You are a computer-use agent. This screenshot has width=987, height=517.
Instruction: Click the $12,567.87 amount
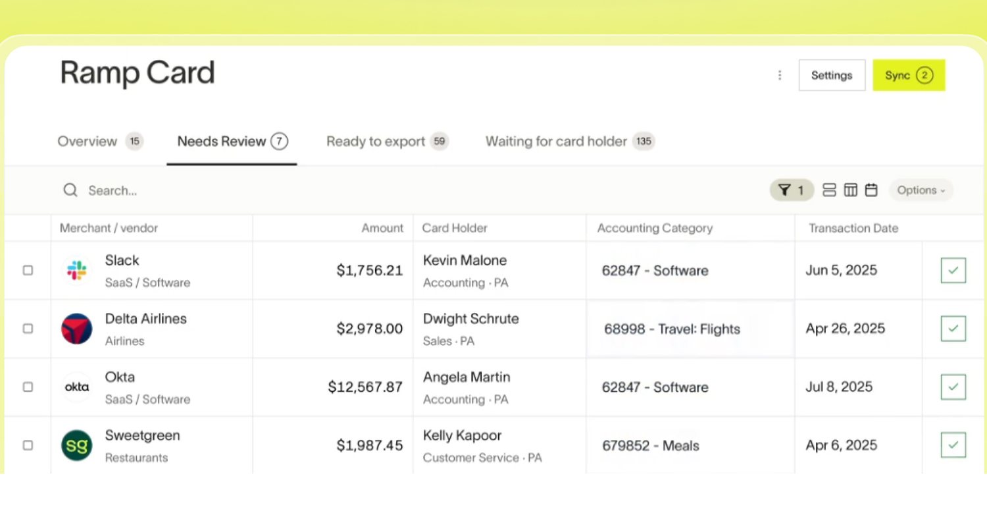pyautogui.click(x=365, y=387)
